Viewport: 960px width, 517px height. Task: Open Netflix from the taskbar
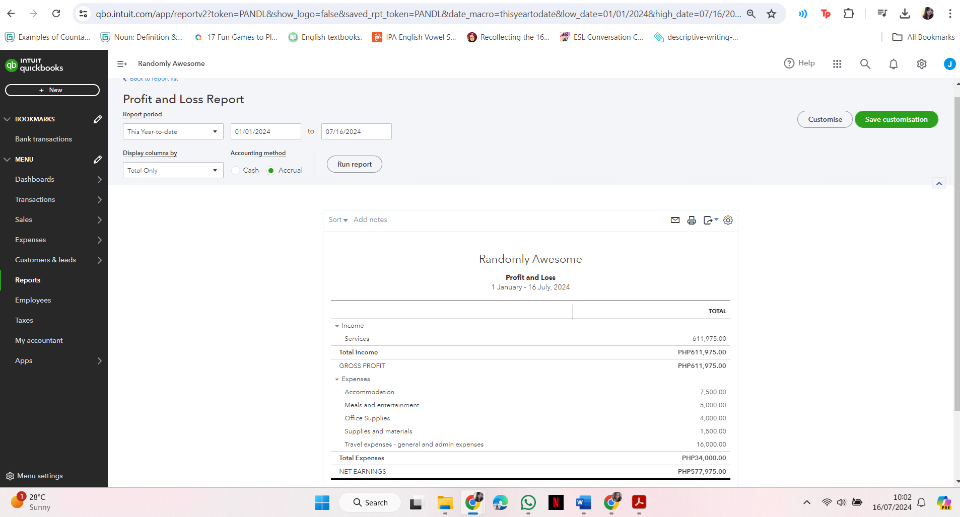(x=556, y=502)
